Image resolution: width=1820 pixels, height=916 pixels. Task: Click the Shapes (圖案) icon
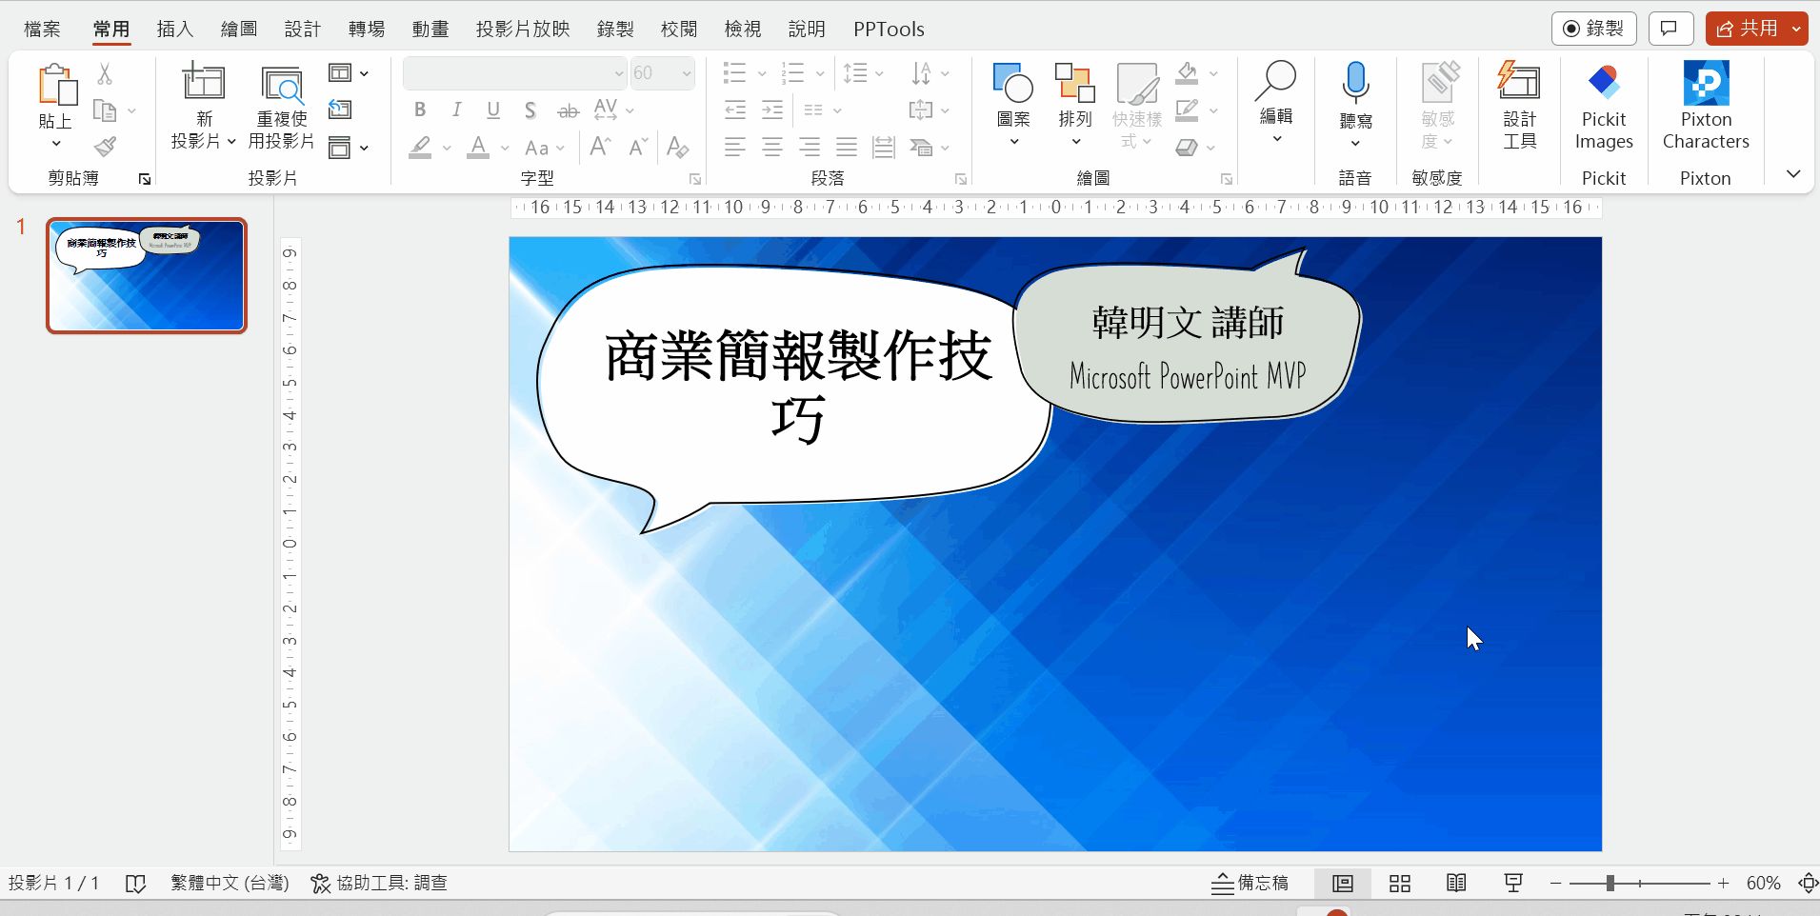(1012, 82)
